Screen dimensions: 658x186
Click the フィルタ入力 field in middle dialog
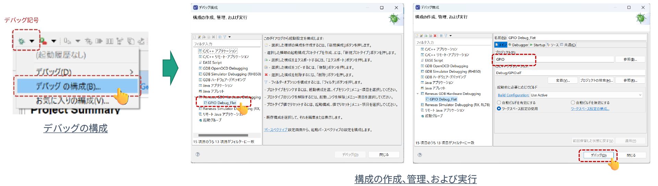click(x=226, y=44)
